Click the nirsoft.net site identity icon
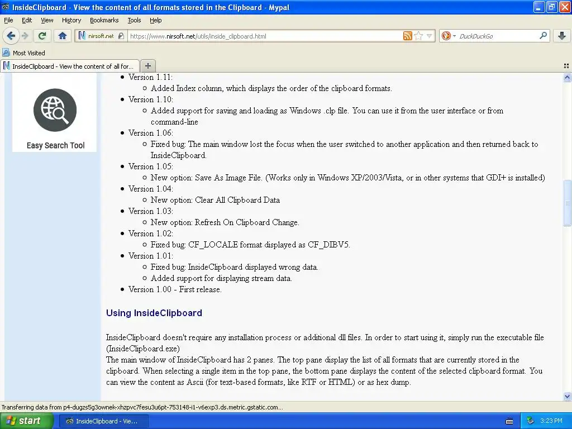 click(96, 36)
